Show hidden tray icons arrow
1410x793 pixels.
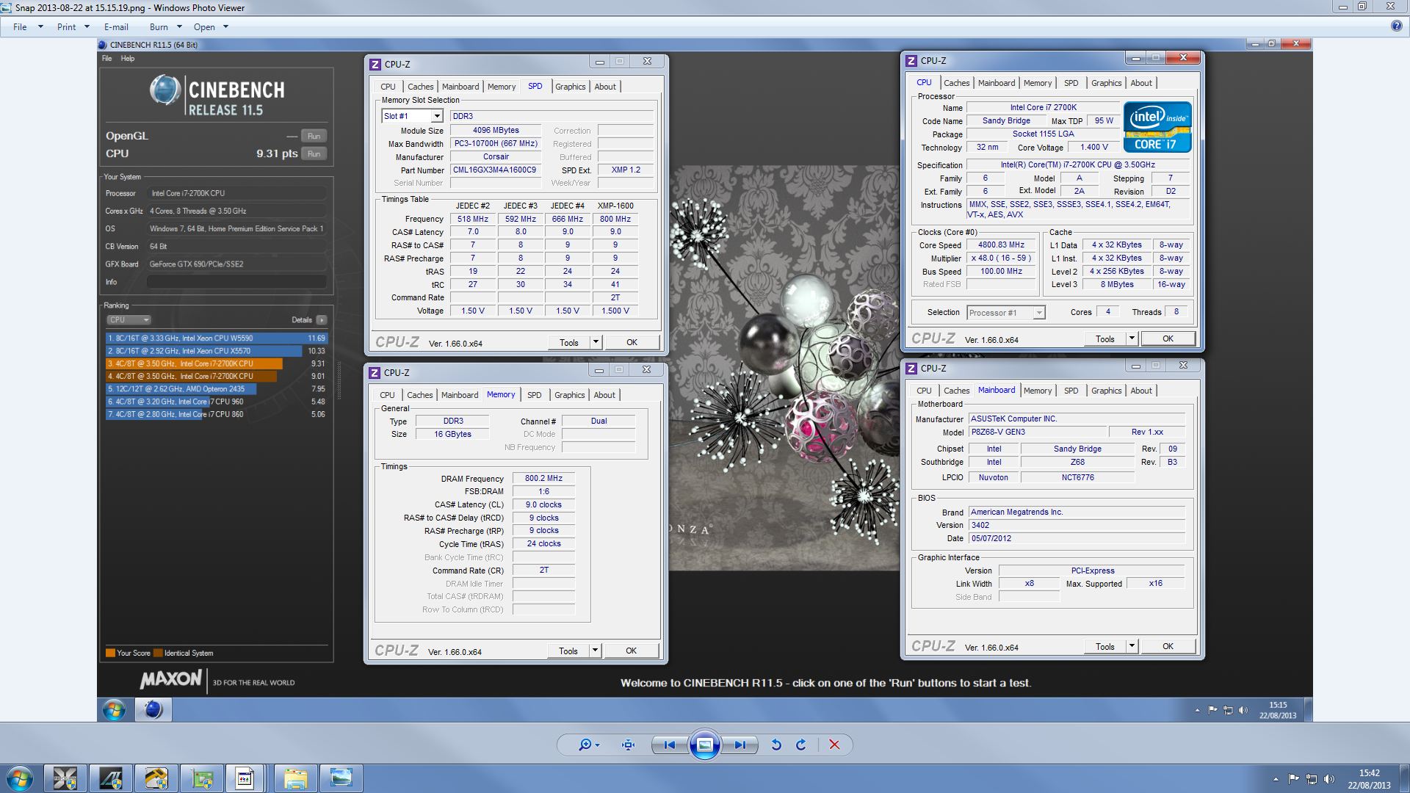1276,779
